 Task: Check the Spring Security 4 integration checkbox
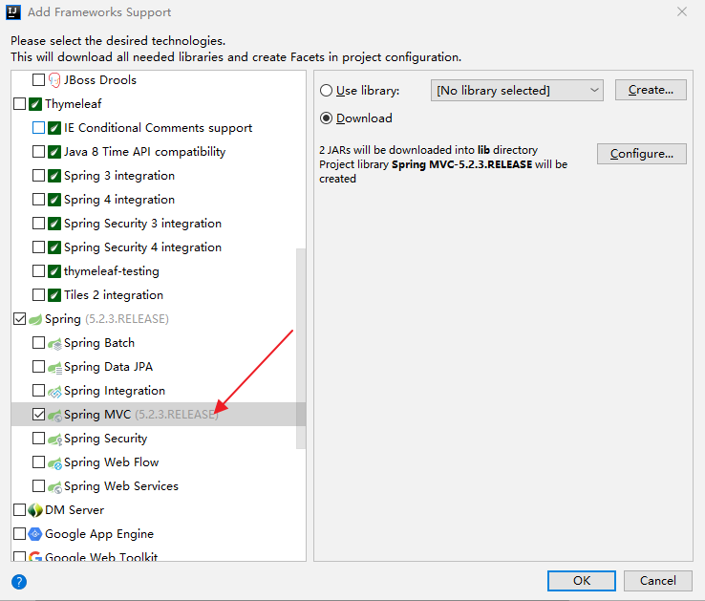pos(38,247)
